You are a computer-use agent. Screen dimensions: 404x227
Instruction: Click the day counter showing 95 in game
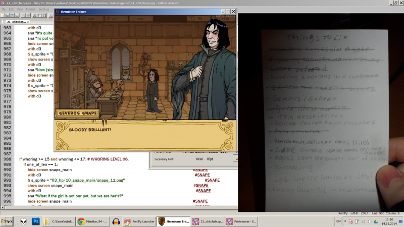coord(199,19)
